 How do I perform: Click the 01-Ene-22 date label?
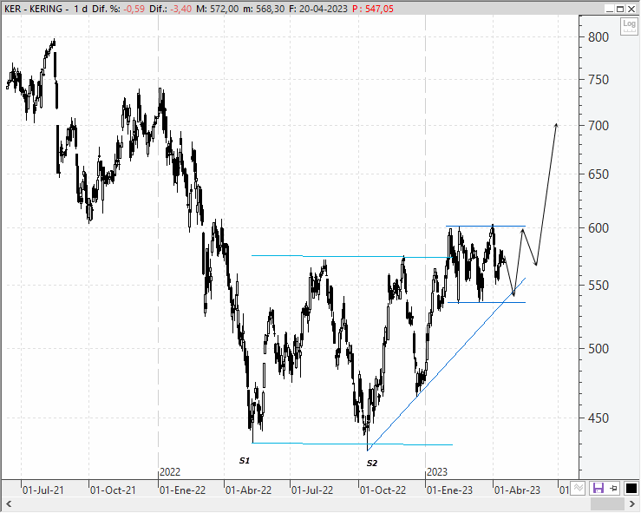[182, 490]
